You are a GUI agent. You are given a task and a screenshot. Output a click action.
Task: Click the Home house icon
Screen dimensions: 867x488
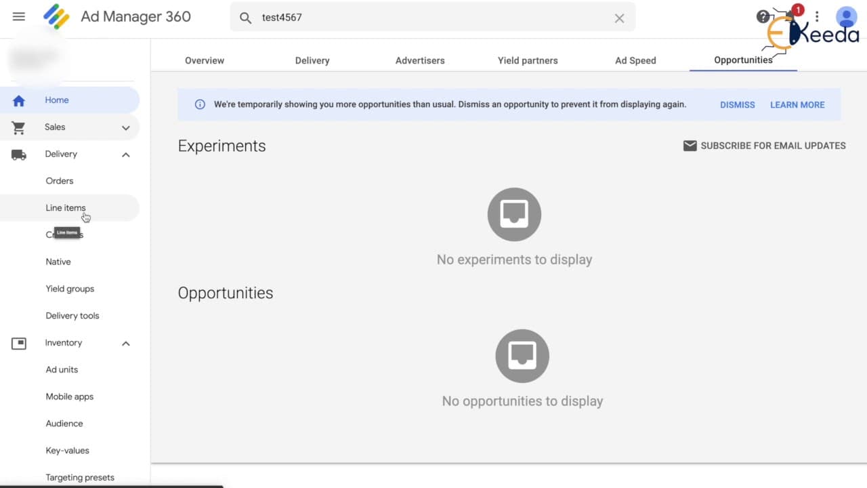pos(19,100)
